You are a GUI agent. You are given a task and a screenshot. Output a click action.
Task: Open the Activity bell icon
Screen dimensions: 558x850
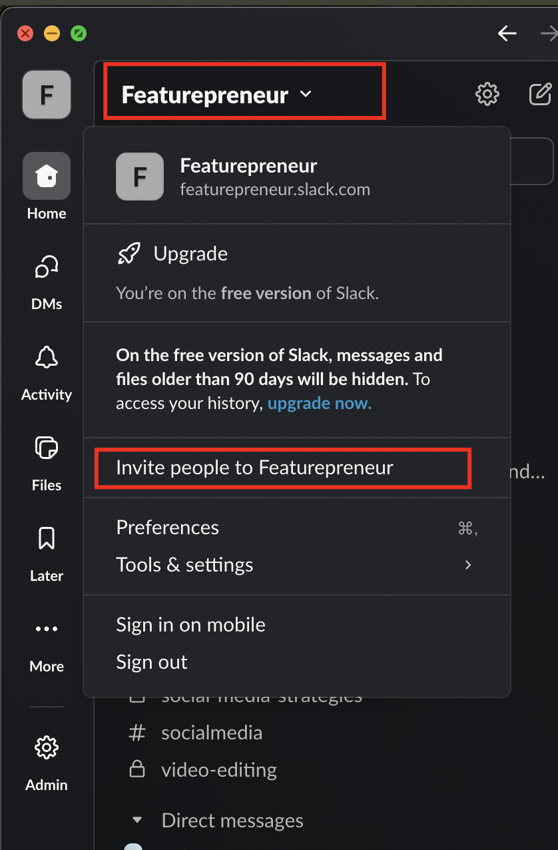pos(47,358)
